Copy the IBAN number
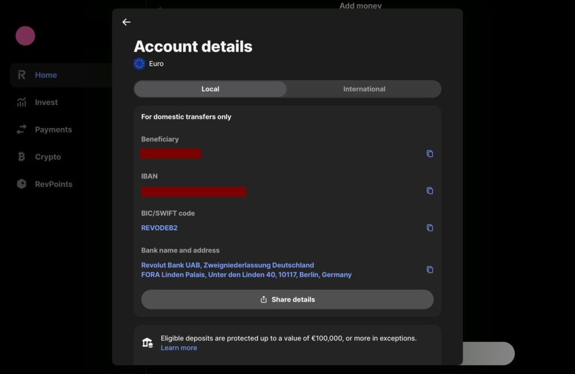 tap(430, 191)
